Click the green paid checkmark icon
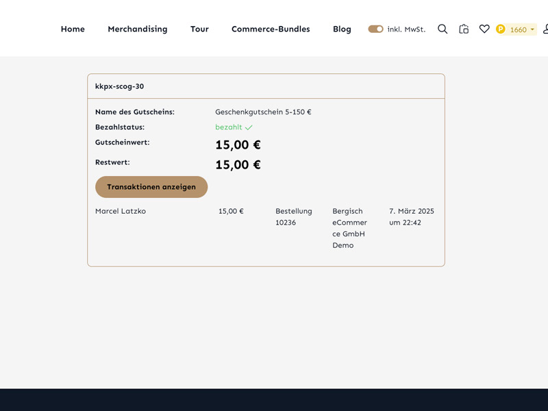The height and width of the screenshot is (411, 548). point(249,127)
